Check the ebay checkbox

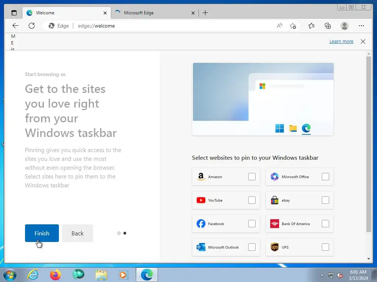pyautogui.click(x=325, y=200)
